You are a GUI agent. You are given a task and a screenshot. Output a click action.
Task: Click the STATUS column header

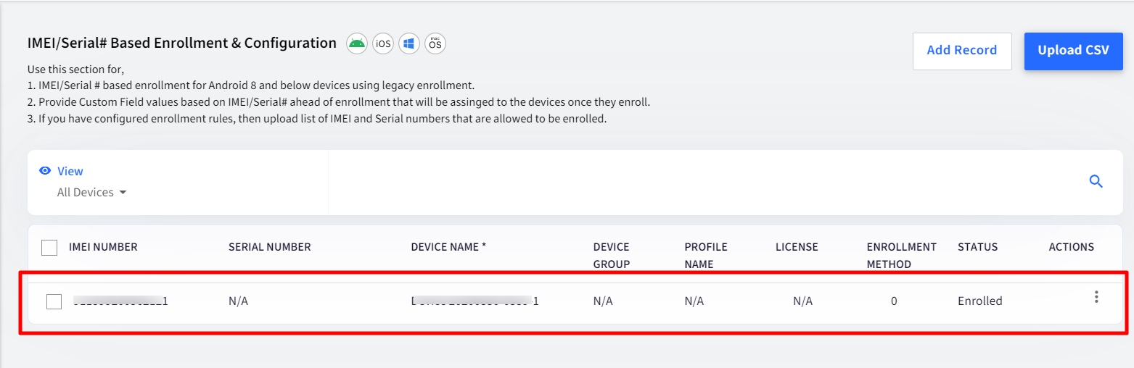pos(977,247)
